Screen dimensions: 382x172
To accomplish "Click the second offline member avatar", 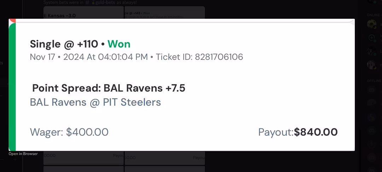I will pyautogui.click(x=371, y=103).
